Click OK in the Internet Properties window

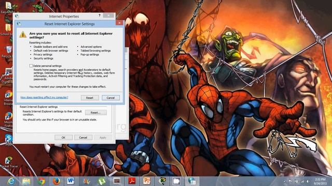(x=63, y=137)
